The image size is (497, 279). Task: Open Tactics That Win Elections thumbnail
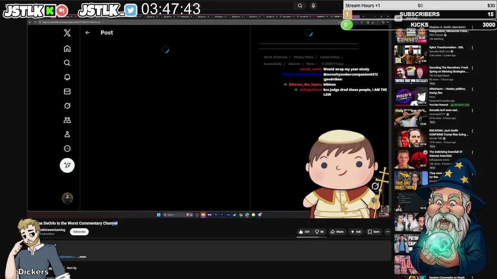point(411,75)
